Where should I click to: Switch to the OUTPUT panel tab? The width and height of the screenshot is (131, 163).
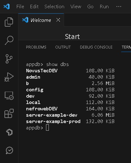coord(63,47)
